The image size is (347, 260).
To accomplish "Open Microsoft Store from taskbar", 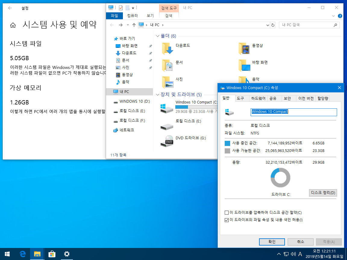I will click(x=52, y=254).
